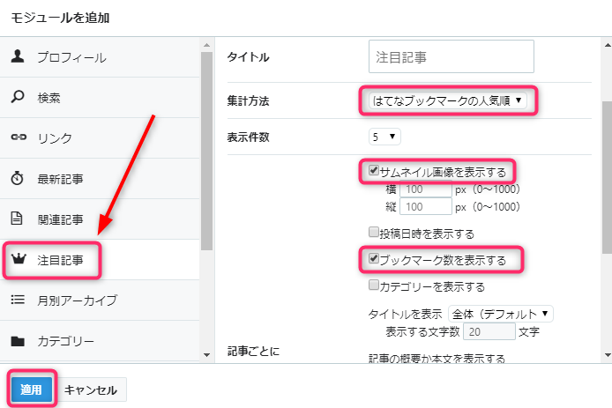The width and height of the screenshot is (612, 408).
Task: Click the カテゴリー folder icon
Action: [18, 341]
